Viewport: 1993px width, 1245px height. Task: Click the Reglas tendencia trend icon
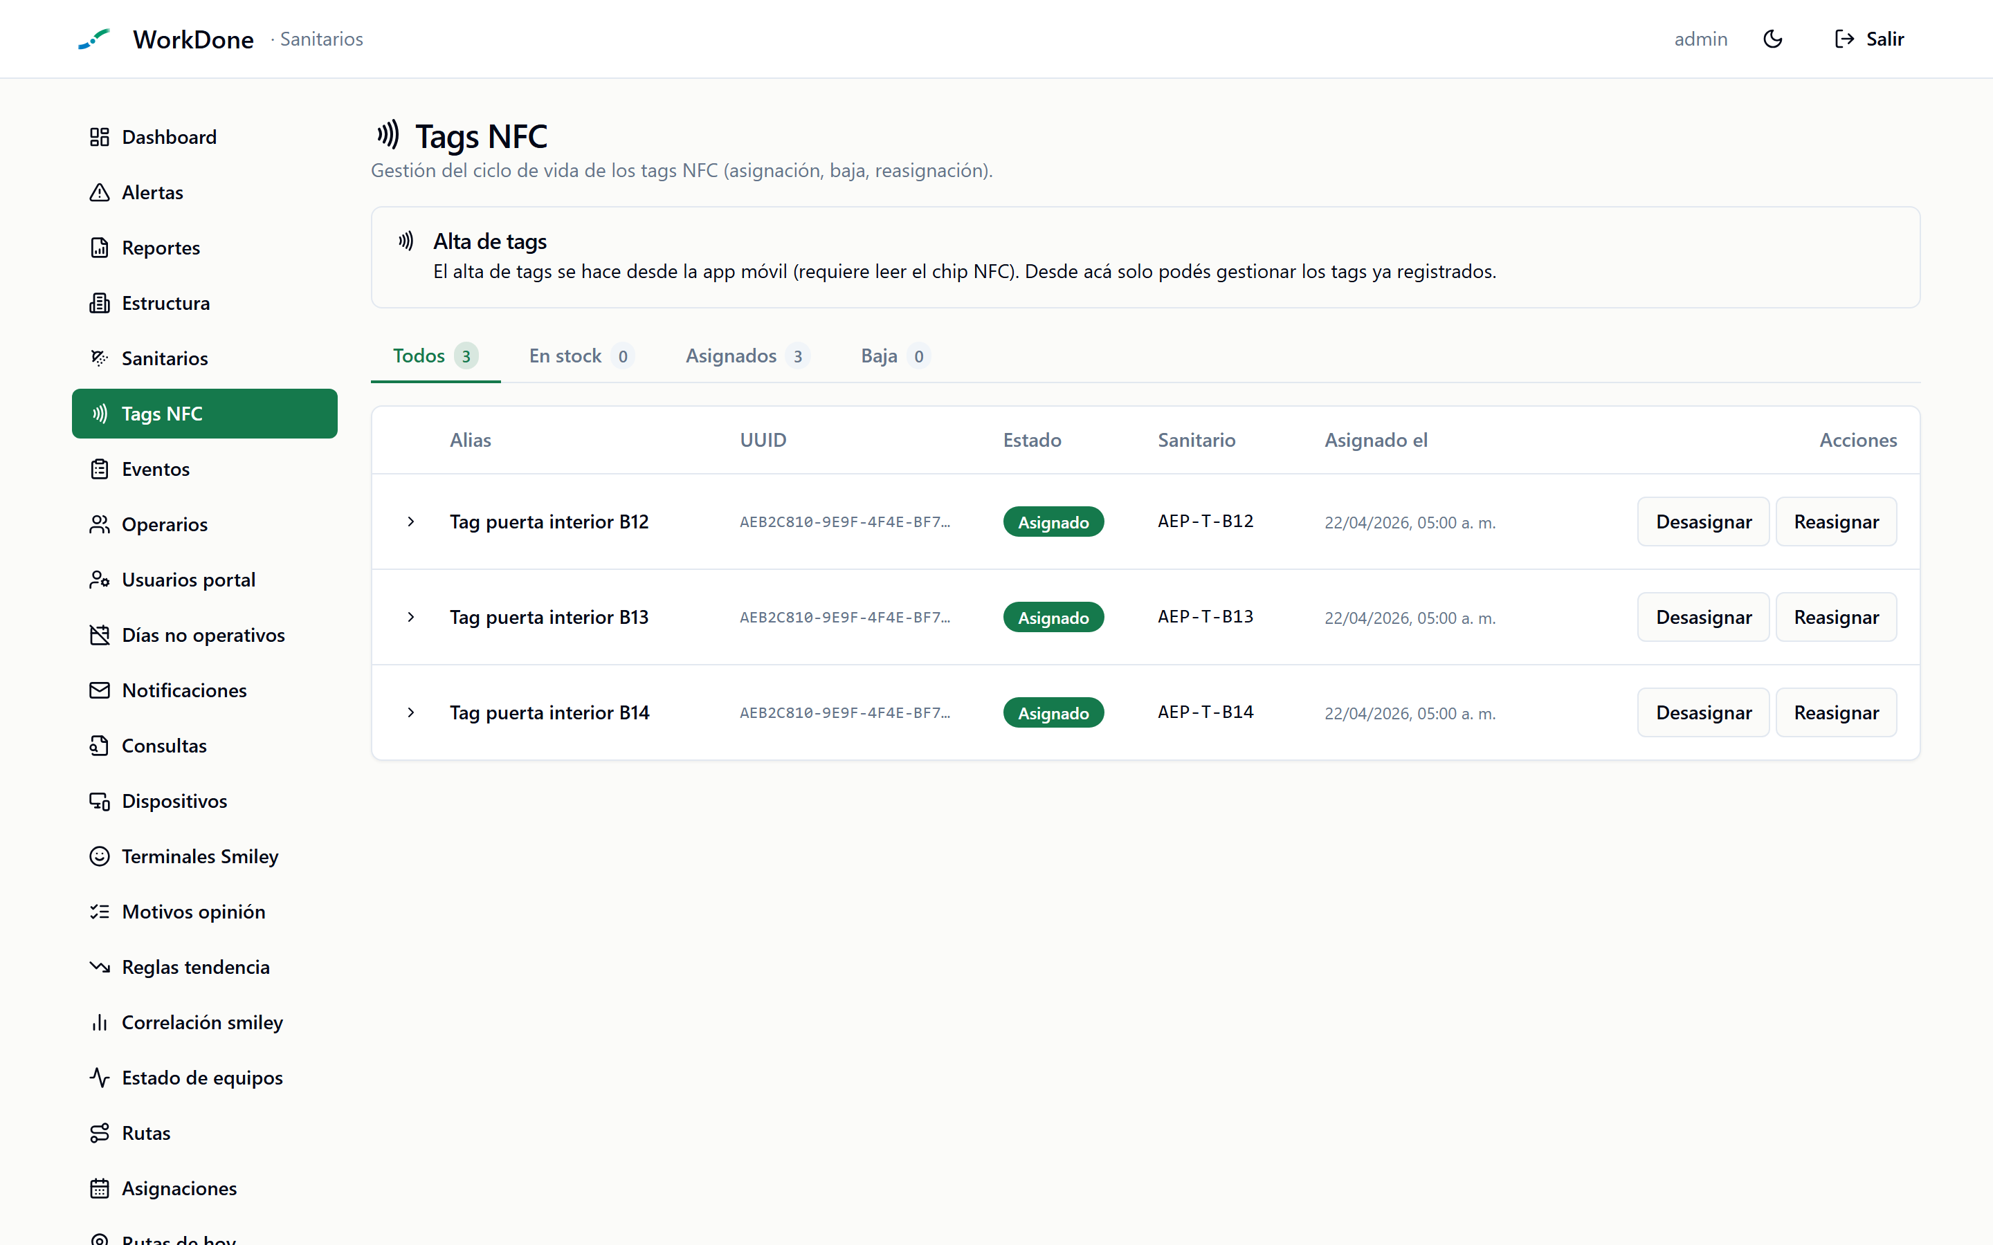100,967
